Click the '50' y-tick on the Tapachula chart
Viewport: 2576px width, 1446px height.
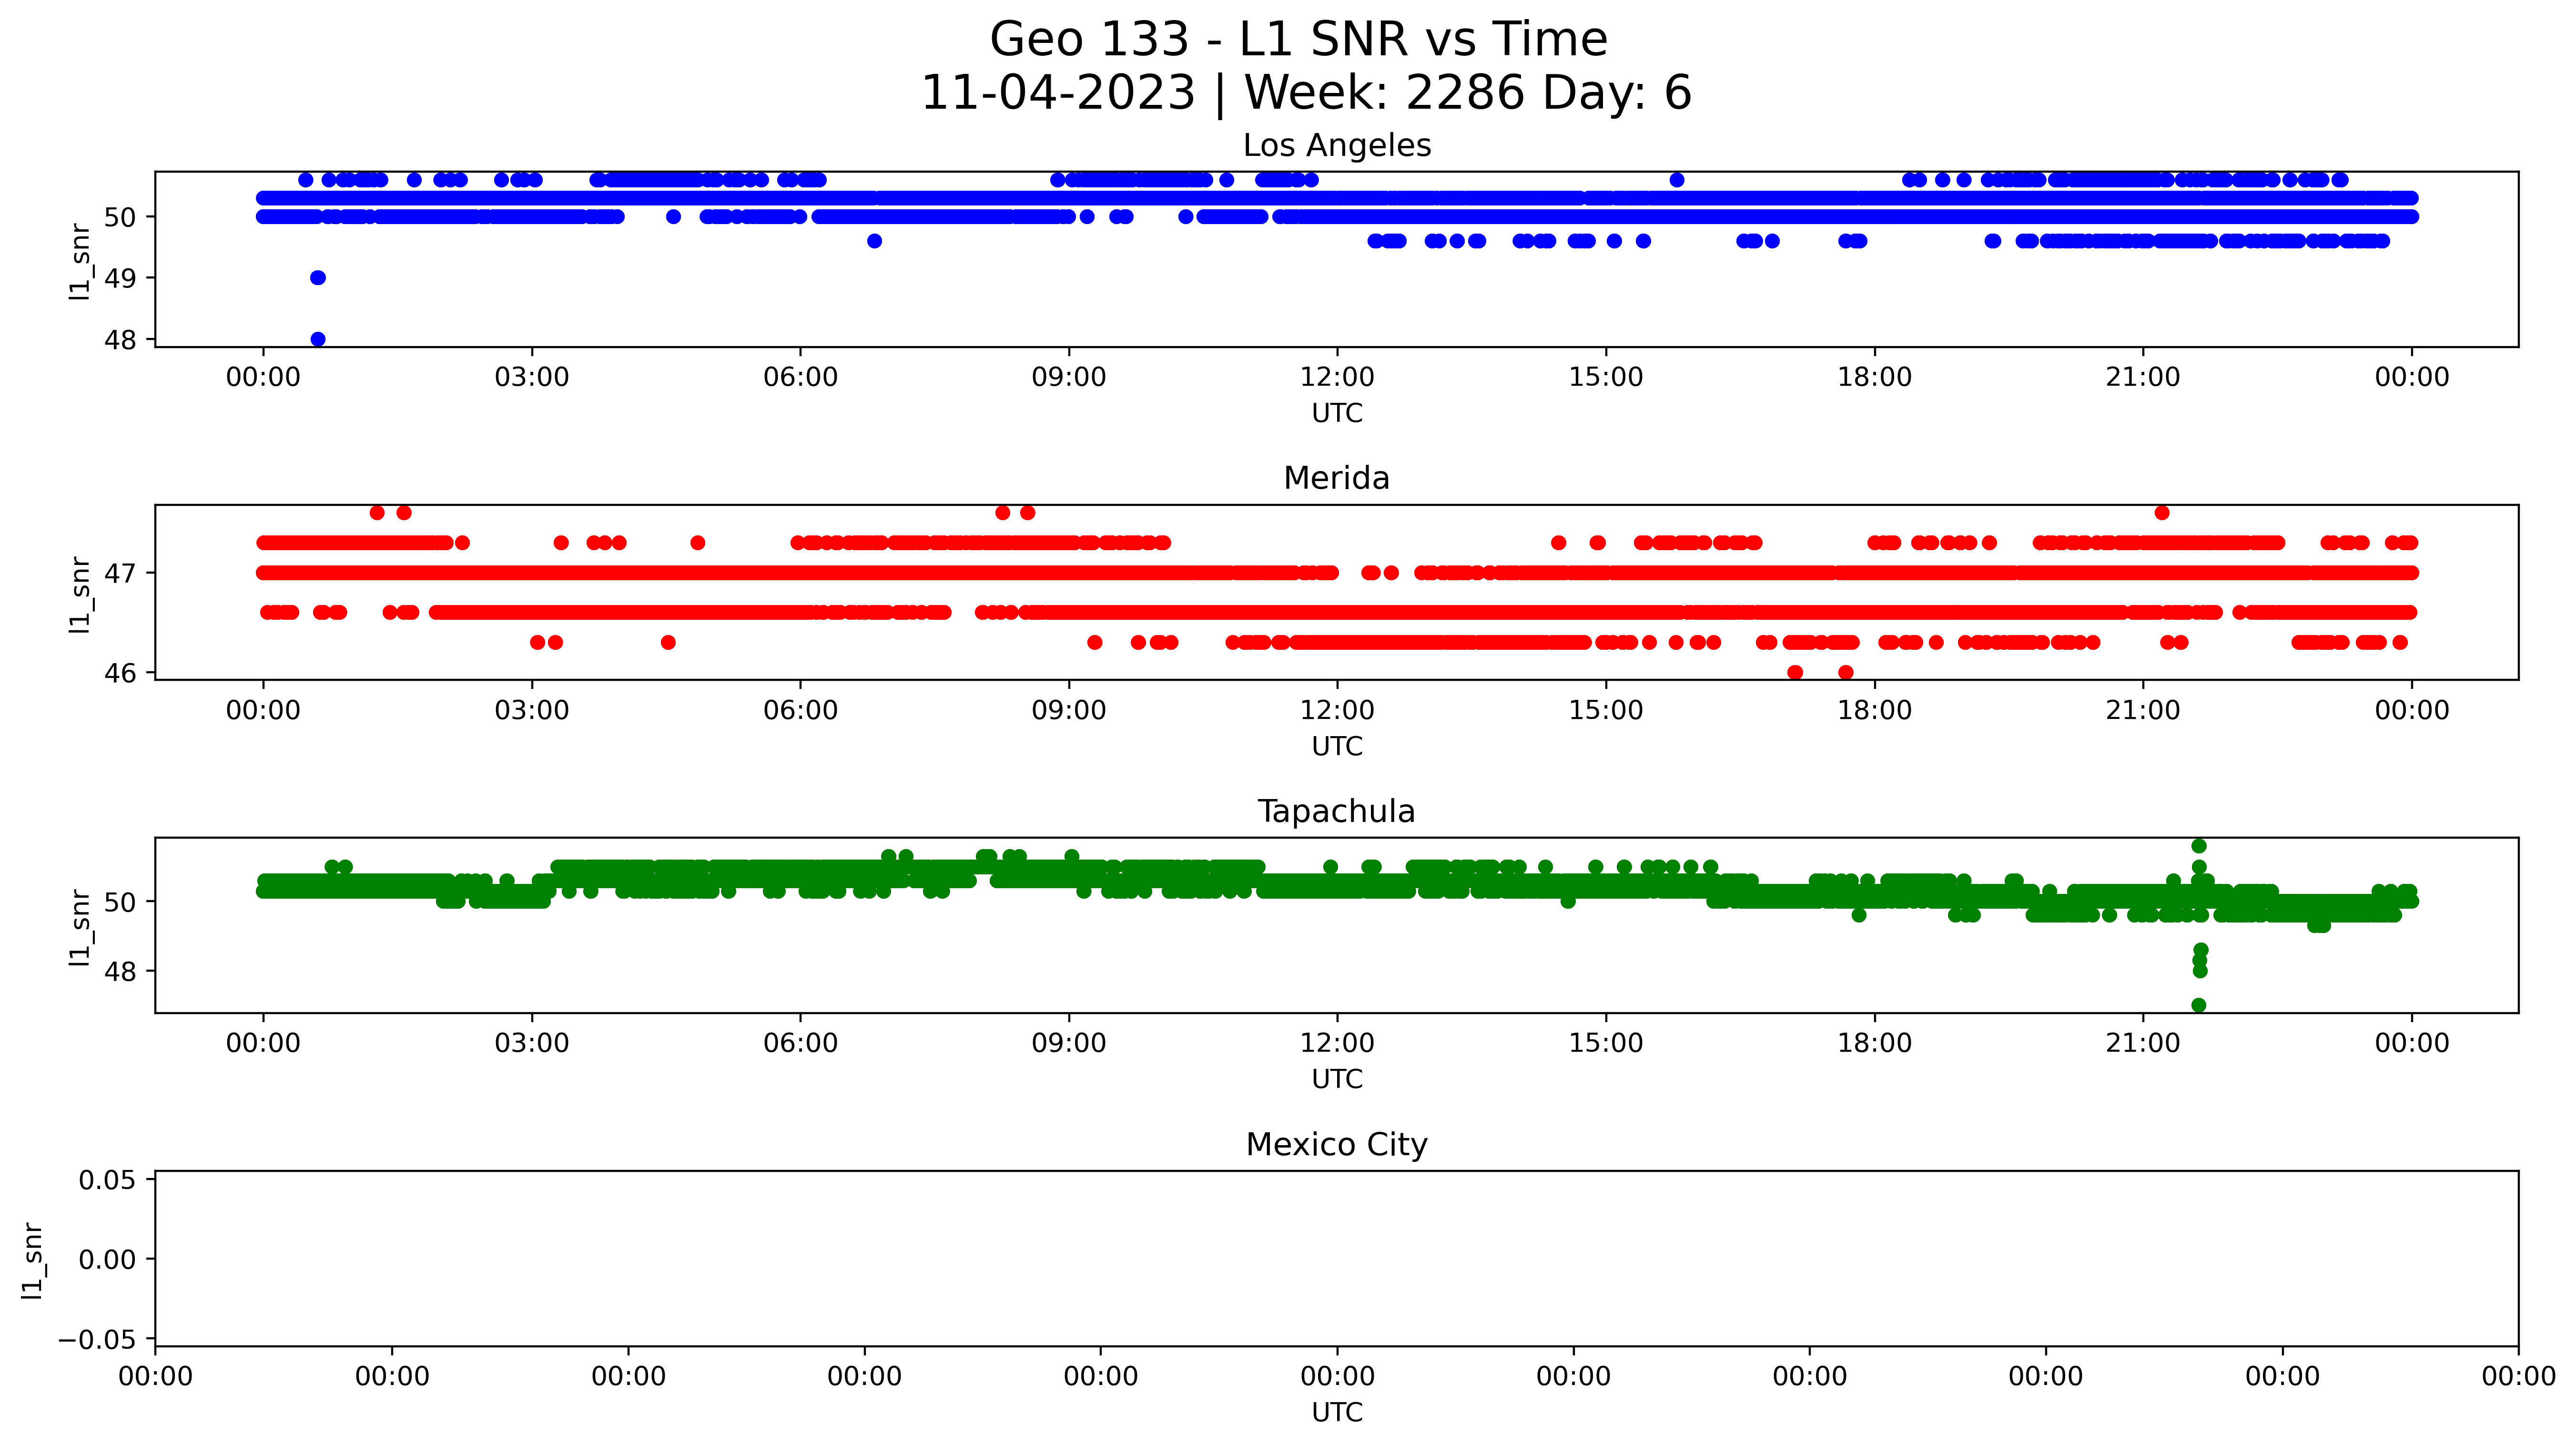(120, 902)
